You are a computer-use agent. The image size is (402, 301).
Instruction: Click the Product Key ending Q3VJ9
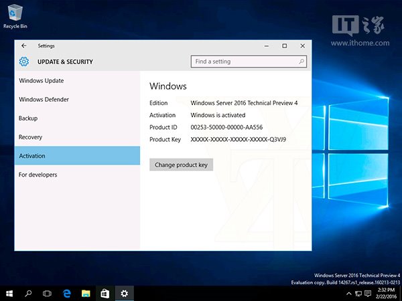(239, 140)
